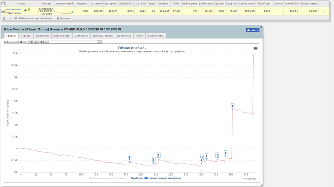Sort by the Ср. ставка column header

[x=96, y=4]
